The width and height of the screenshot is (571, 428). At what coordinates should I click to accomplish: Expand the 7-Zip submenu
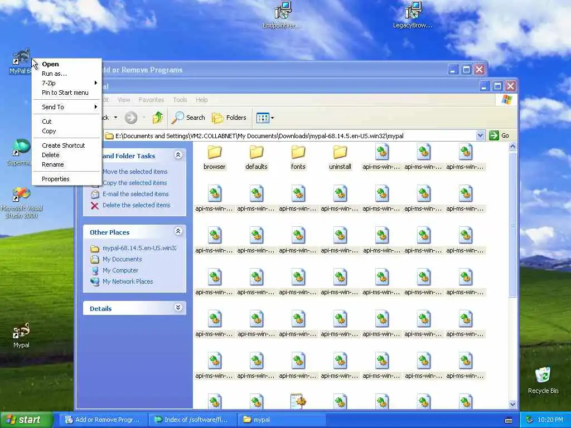click(67, 83)
